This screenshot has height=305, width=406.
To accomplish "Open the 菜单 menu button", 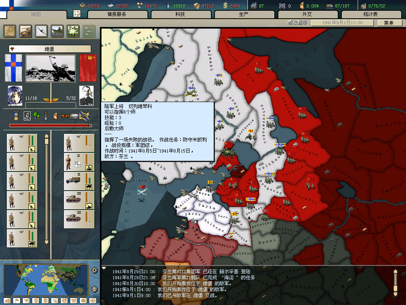I will click(x=388, y=23).
